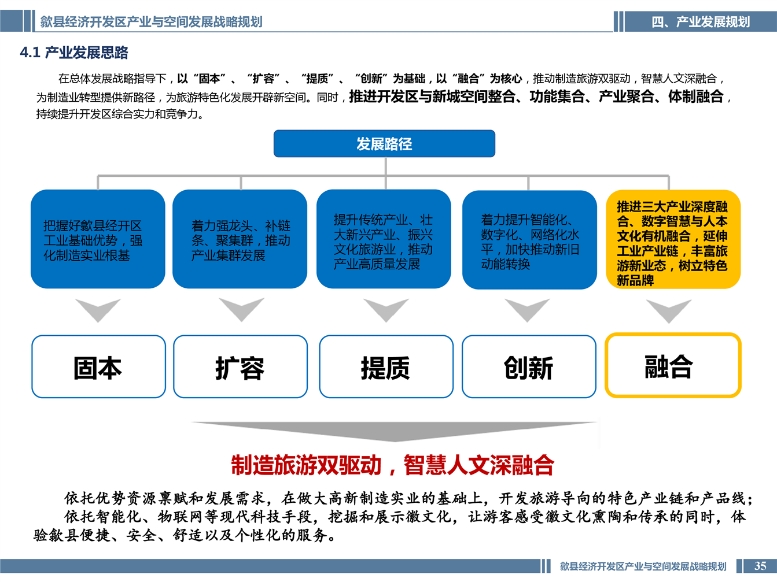Viewport: 777px width, 582px height.
Task: Click the box about 提升传统产业、壮大新兴产业
Action: click(x=384, y=239)
